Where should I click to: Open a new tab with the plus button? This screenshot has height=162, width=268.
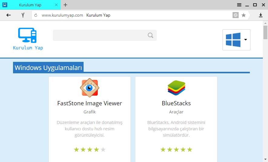click(x=65, y=5)
